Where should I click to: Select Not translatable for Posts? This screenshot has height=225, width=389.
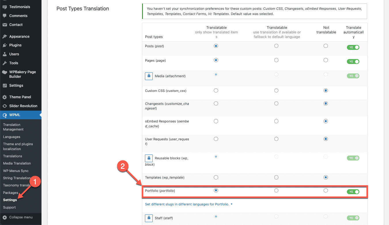pyautogui.click(x=326, y=46)
